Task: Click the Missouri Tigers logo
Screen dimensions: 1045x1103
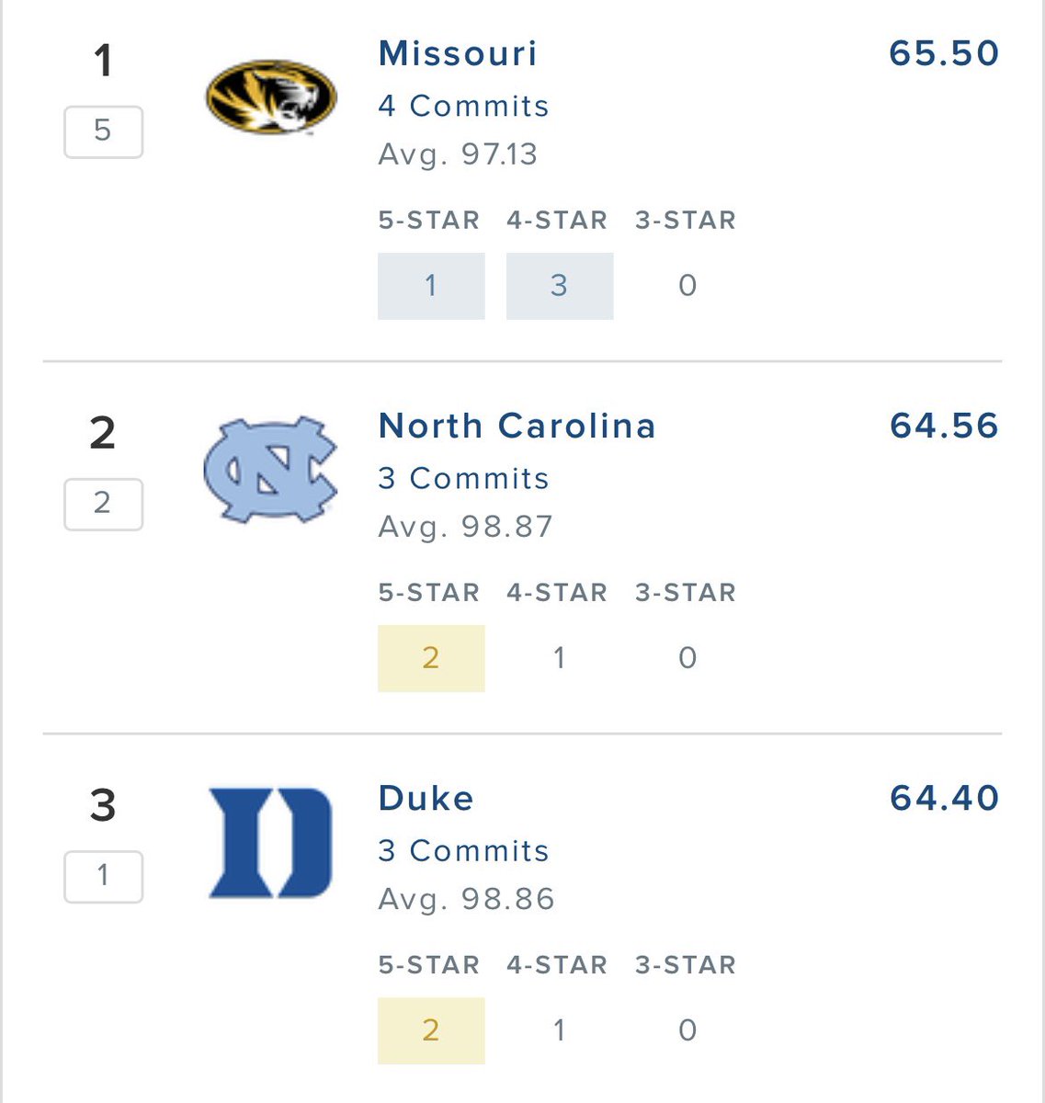Action: point(270,97)
